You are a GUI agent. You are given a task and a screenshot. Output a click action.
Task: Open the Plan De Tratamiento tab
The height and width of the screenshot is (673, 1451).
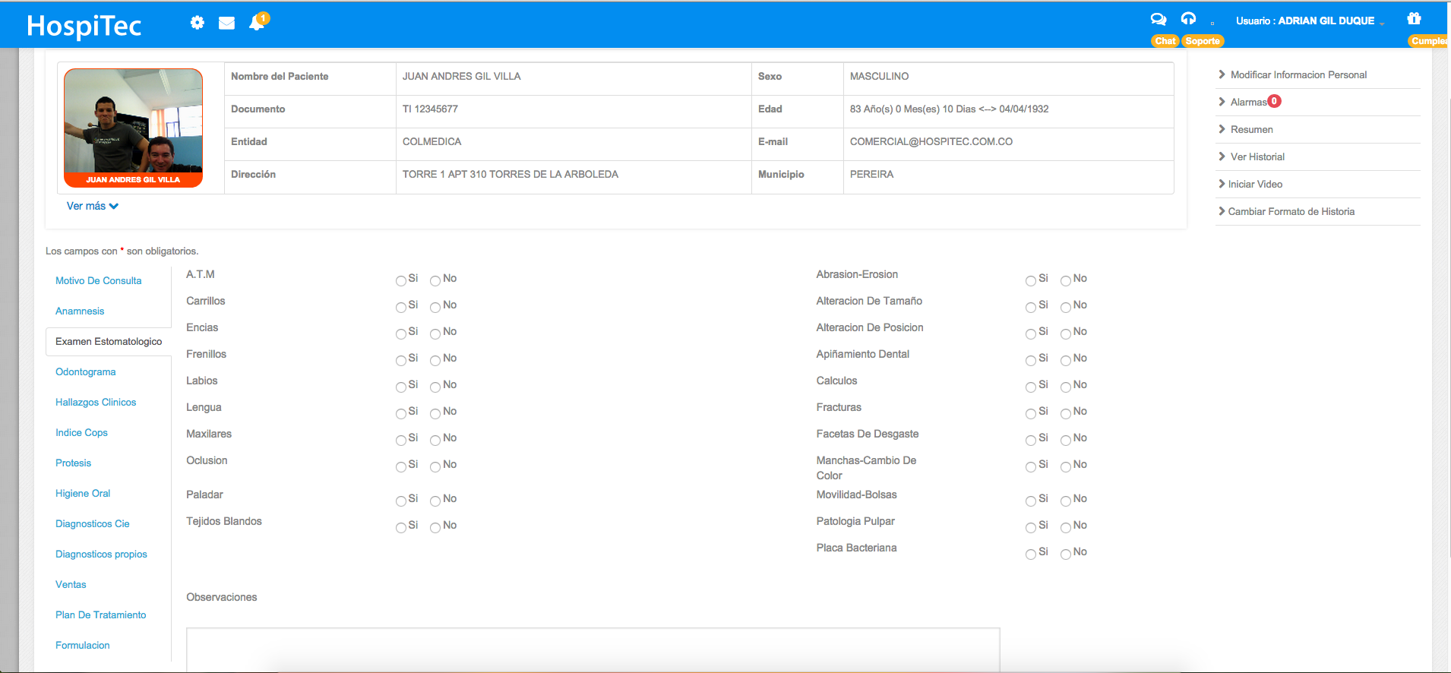coord(101,615)
